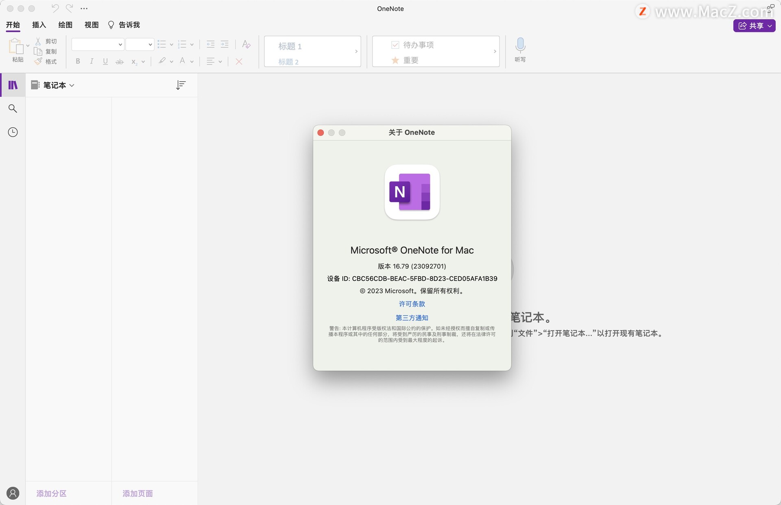Expand the tags gallery chevron
This screenshot has width=781, height=505.
[x=495, y=51]
